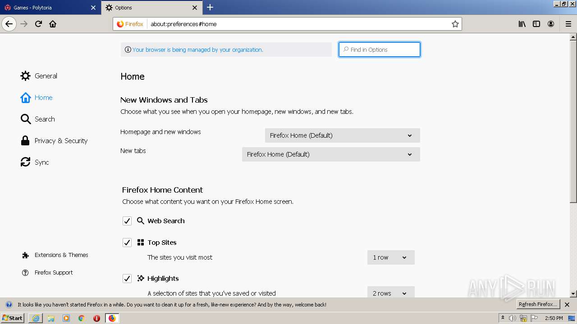Click the Search magnifier sidebar icon
Screen dimensions: 577x324
[26, 119]
